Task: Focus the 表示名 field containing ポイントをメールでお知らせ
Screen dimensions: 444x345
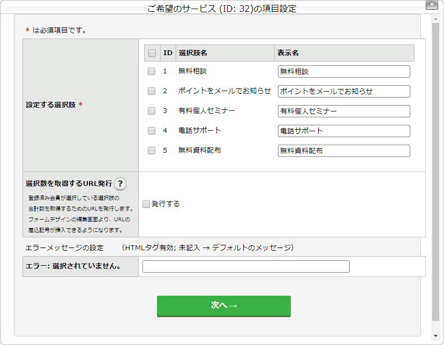Action: (x=344, y=91)
